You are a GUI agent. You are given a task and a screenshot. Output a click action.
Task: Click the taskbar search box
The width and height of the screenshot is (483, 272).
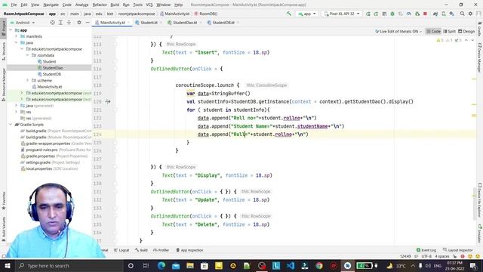[x=68, y=265]
